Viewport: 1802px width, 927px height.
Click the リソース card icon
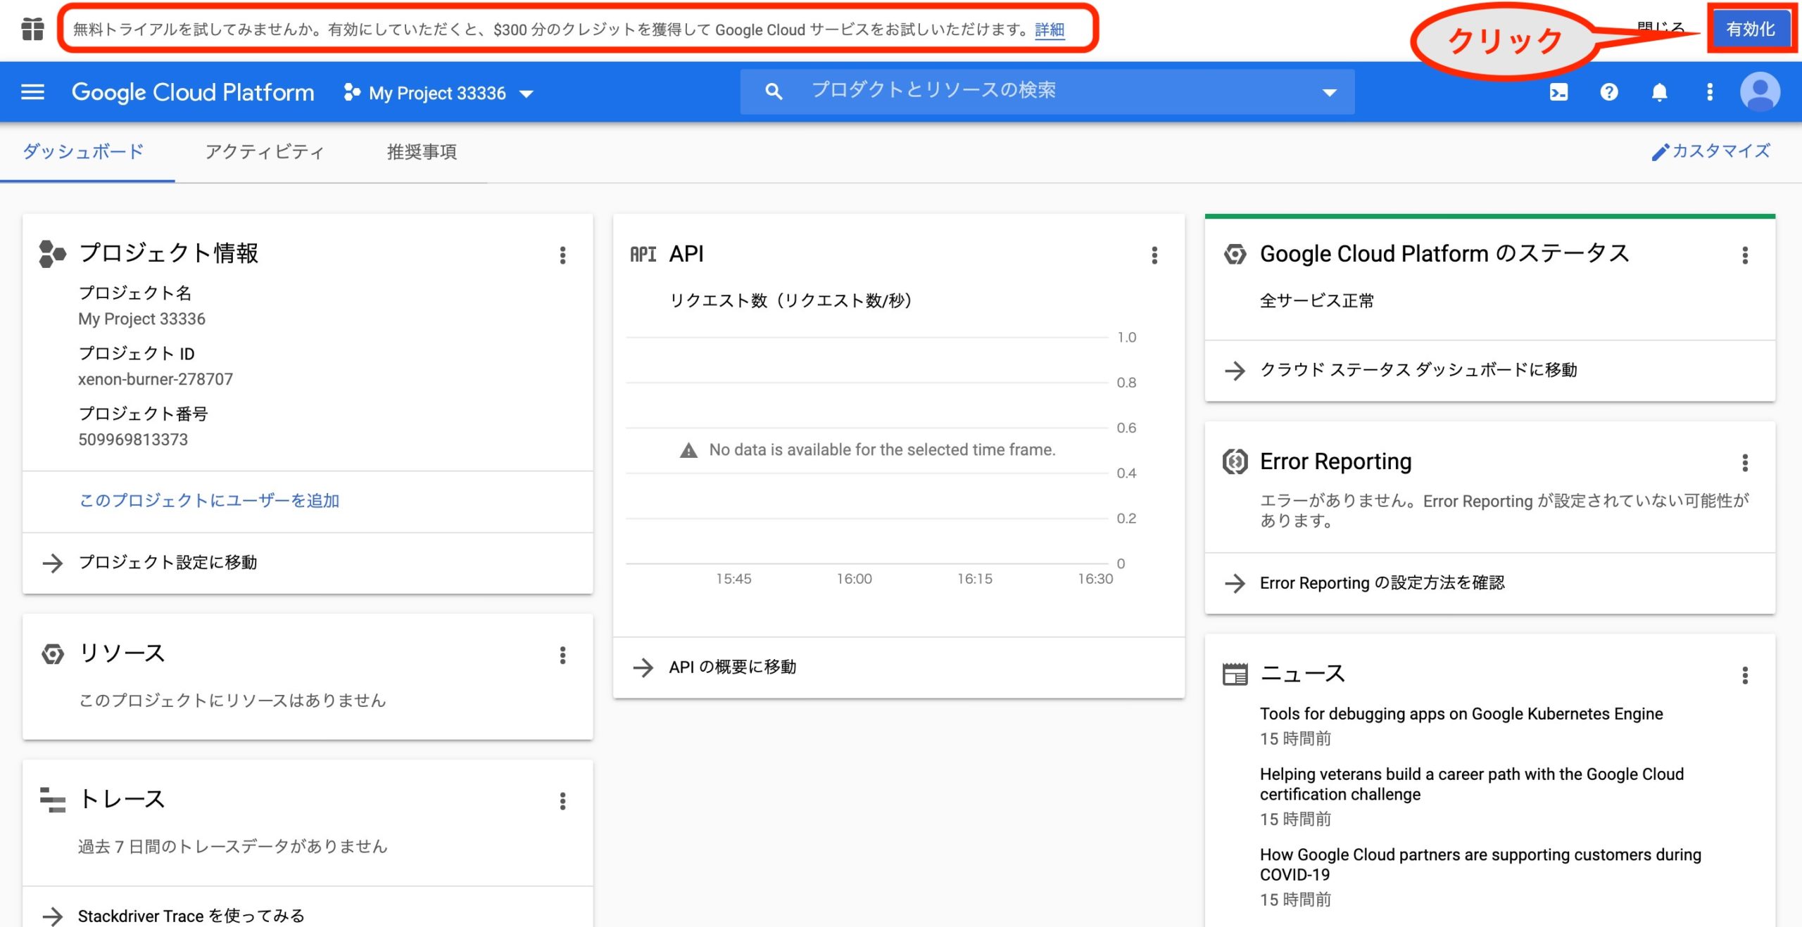tap(53, 654)
